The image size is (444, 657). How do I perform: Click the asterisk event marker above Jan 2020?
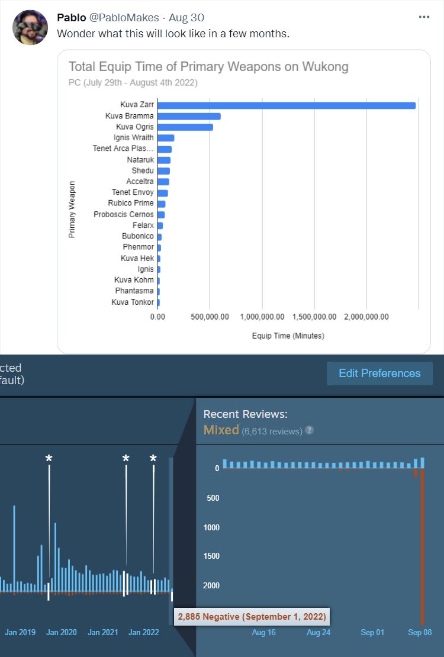click(49, 458)
